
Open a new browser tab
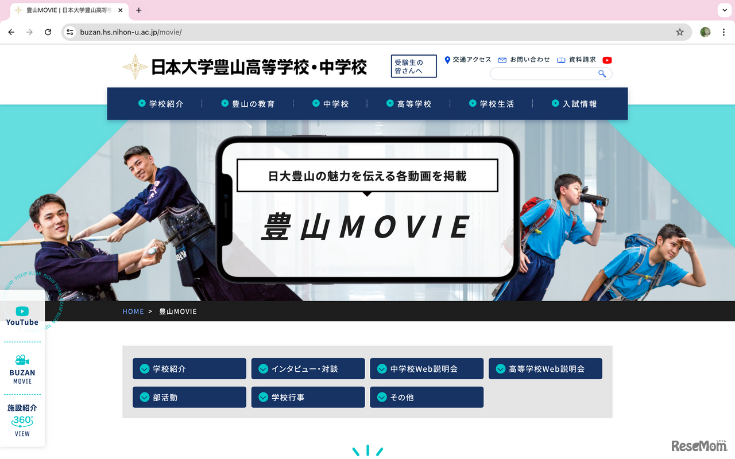[139, 10]
